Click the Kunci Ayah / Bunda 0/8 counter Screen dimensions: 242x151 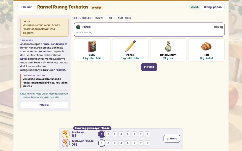(x=74, y=144)
